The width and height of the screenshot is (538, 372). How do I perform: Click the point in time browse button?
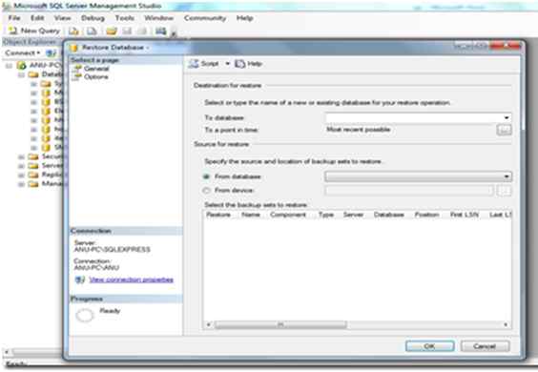[504, 130]
